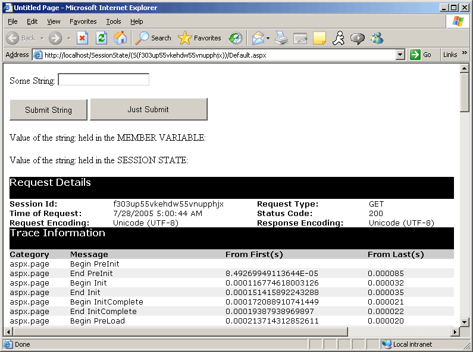
Task: Open the Tools menu
Action: 114,21
